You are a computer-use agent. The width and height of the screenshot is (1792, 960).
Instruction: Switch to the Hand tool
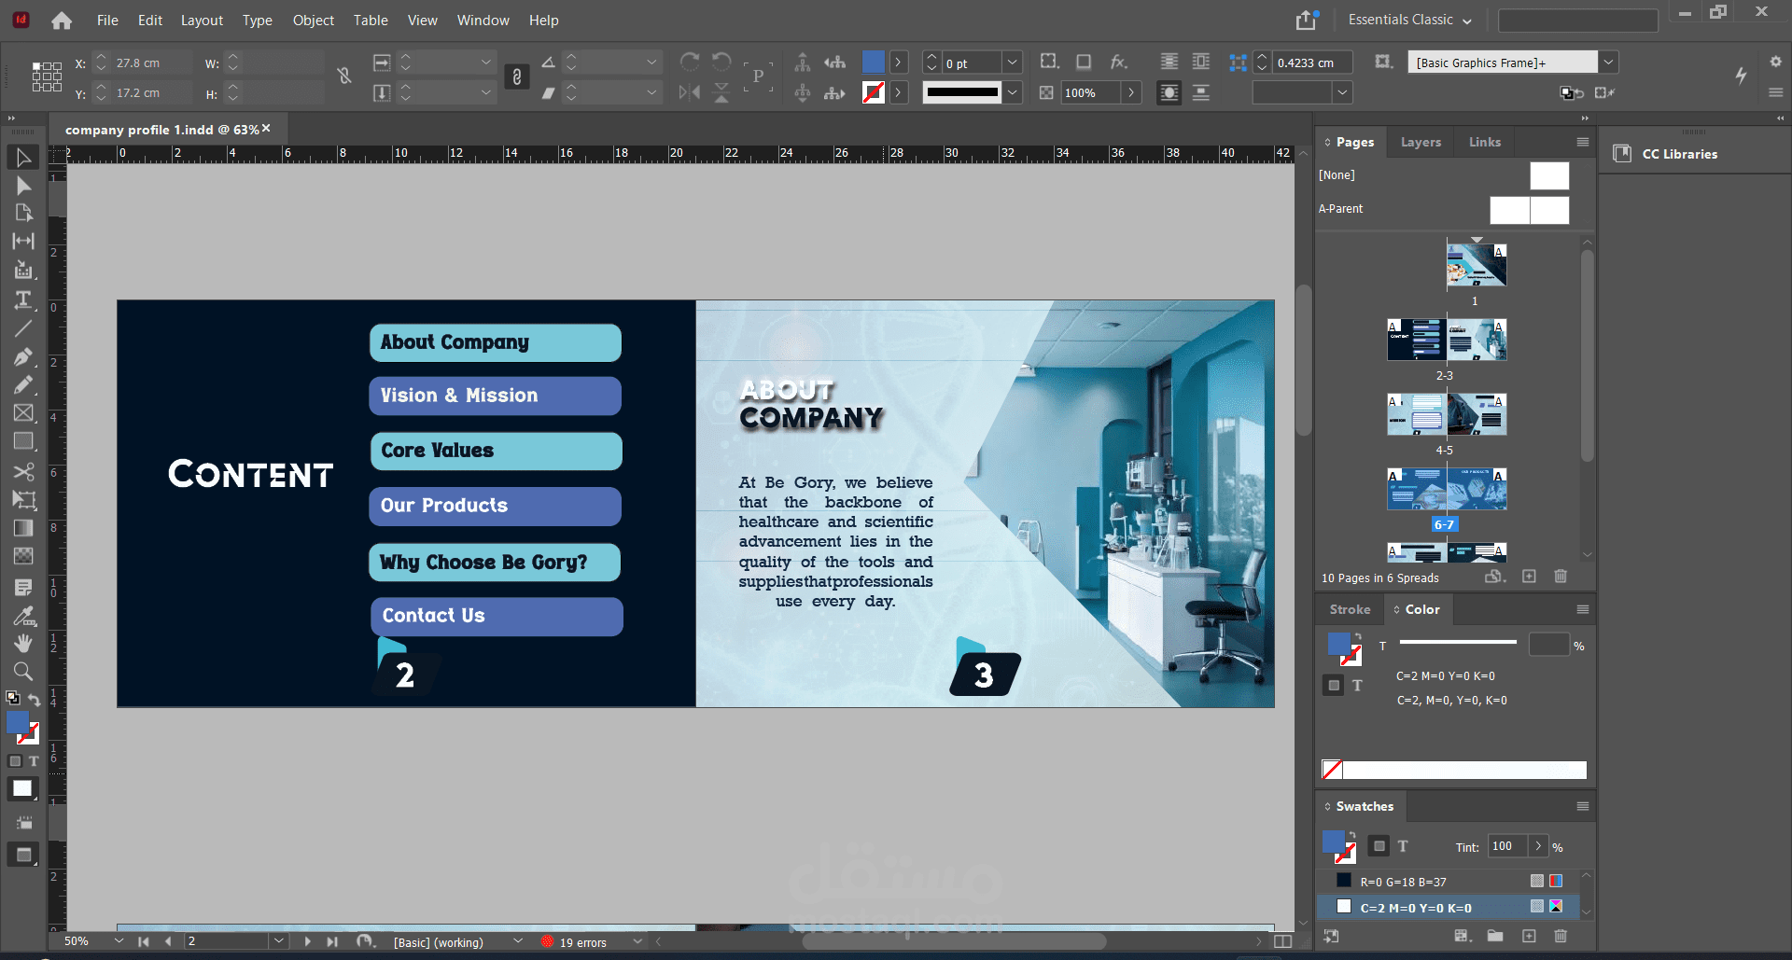[23, 644]
